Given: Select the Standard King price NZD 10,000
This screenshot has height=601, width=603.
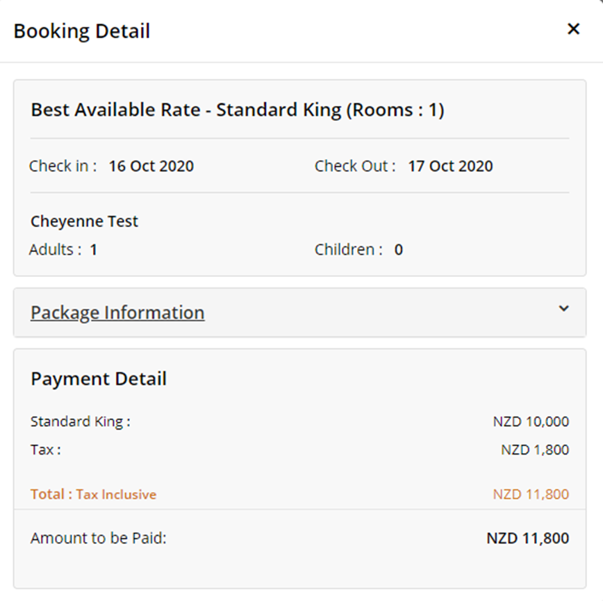Looking at the screenshot, I should point(531,421).
